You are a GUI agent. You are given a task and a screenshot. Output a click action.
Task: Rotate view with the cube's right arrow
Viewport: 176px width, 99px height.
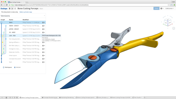pos(174,22)
